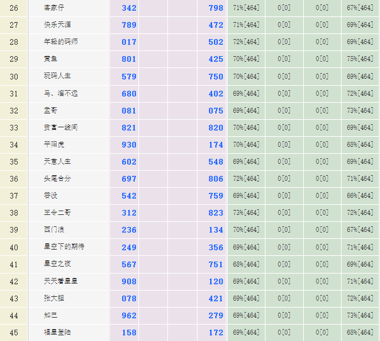Select the blue number 823 in row 38

[x=216, y=213]
